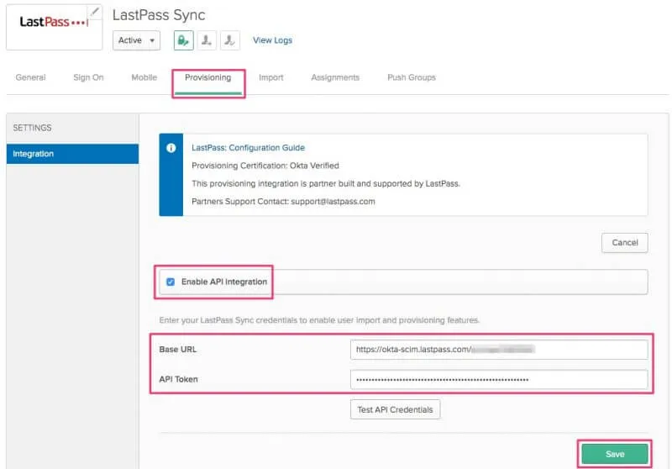Viewport: 672px width, 469px height.
Task: Select the Provisioning tab
Action: (207, 77)
